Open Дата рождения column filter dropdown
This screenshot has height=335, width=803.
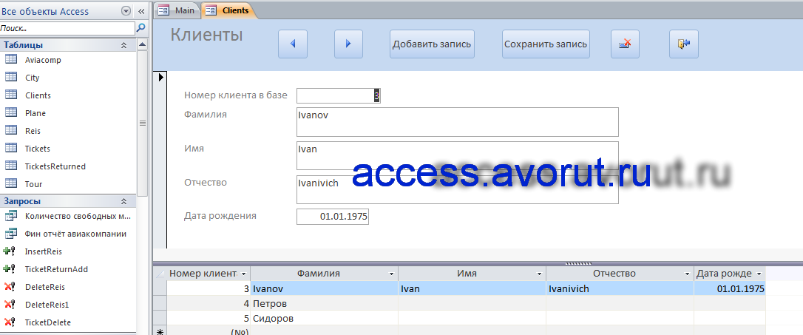759,274
